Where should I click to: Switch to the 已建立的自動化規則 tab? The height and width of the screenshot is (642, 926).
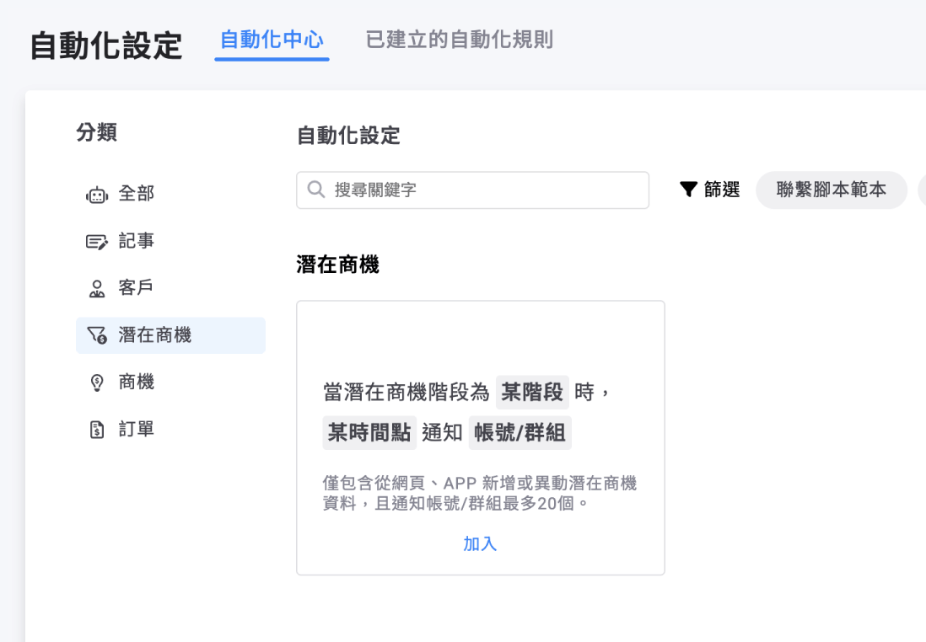[x=458, y=40]
